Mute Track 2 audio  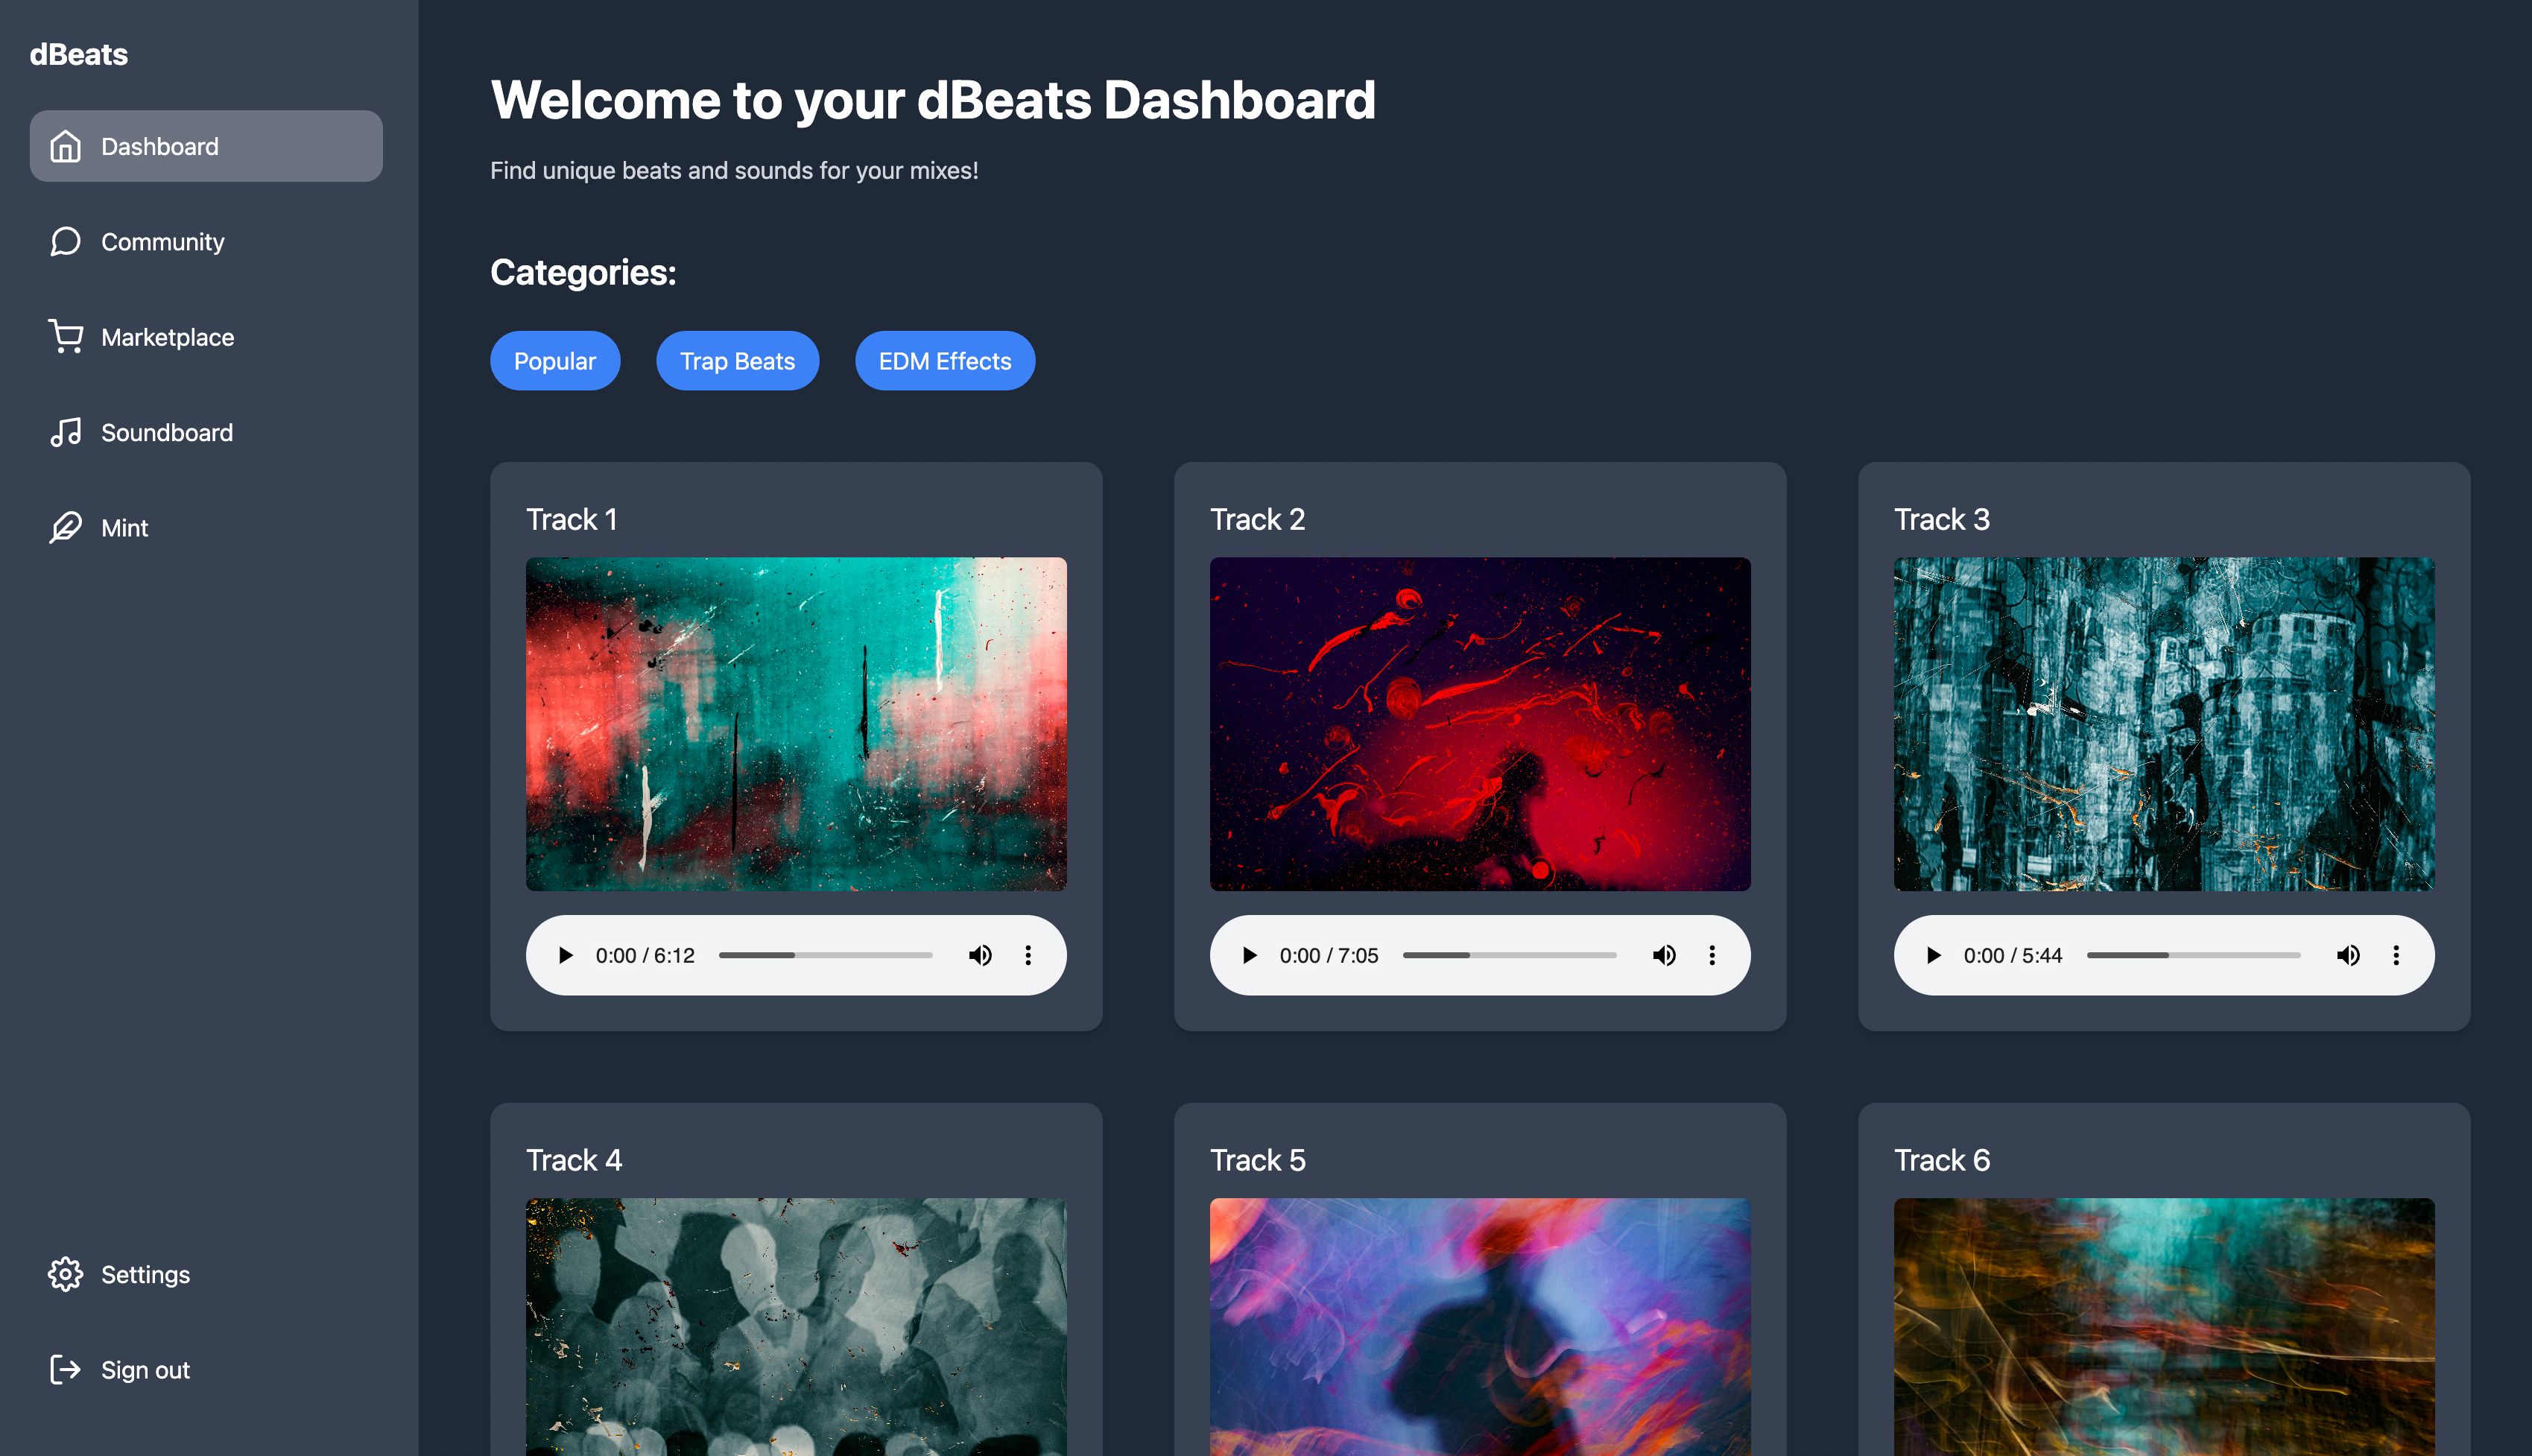[x=1662, y=955]
